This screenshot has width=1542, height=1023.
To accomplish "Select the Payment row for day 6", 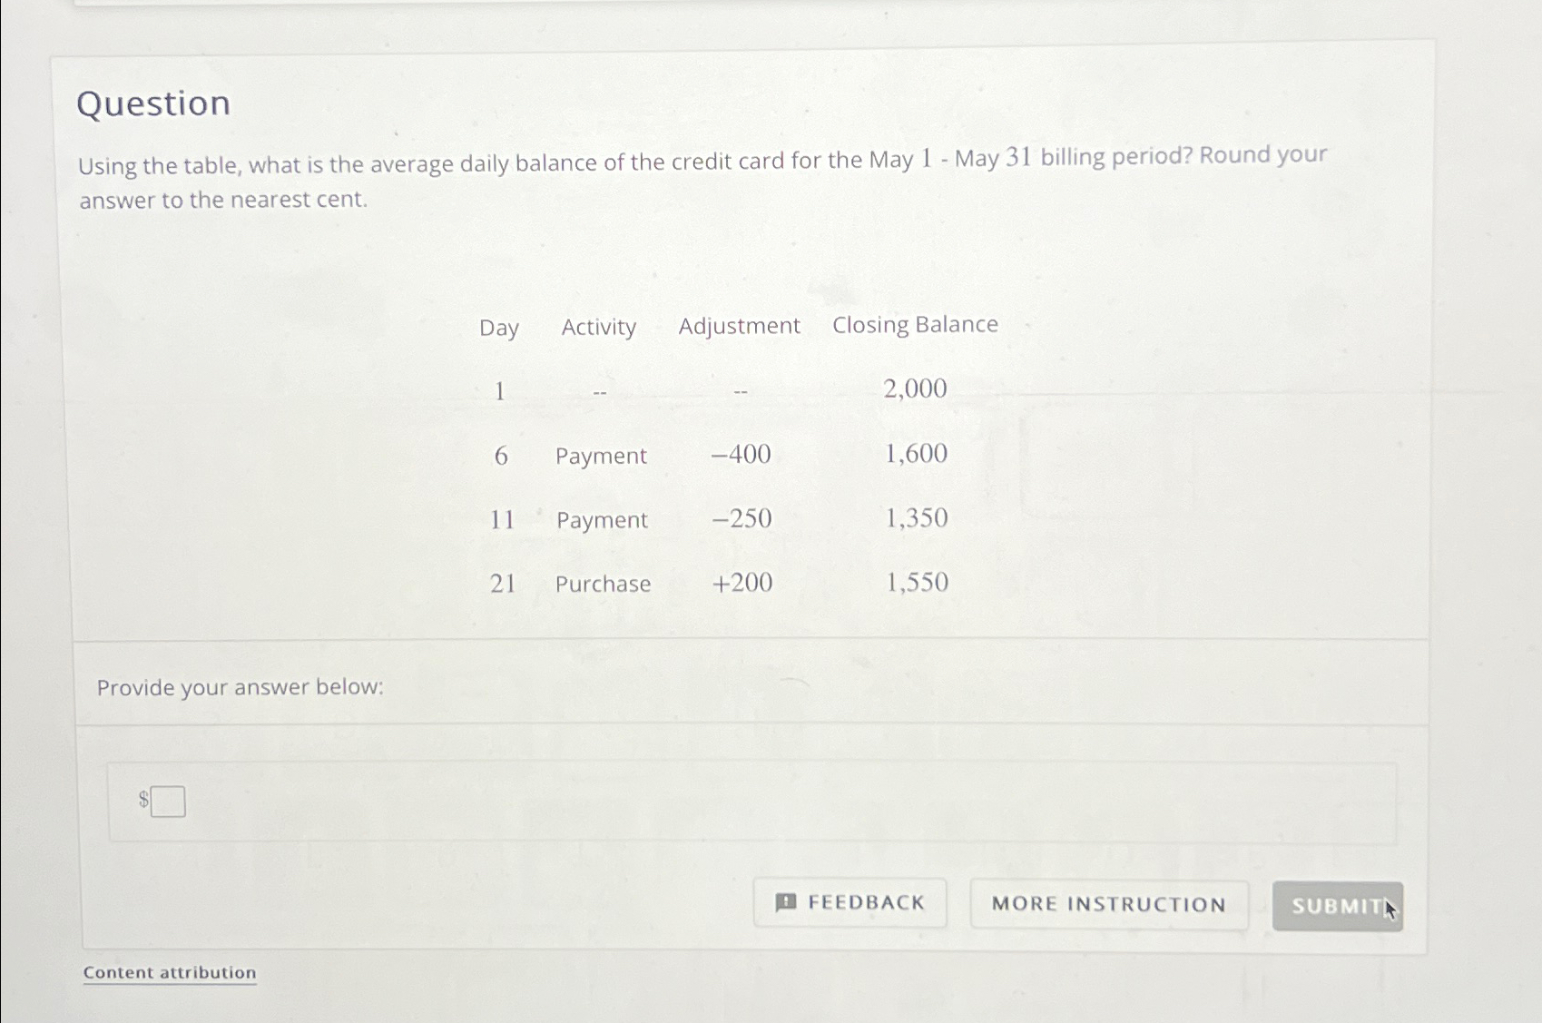I will pos(601,455).
